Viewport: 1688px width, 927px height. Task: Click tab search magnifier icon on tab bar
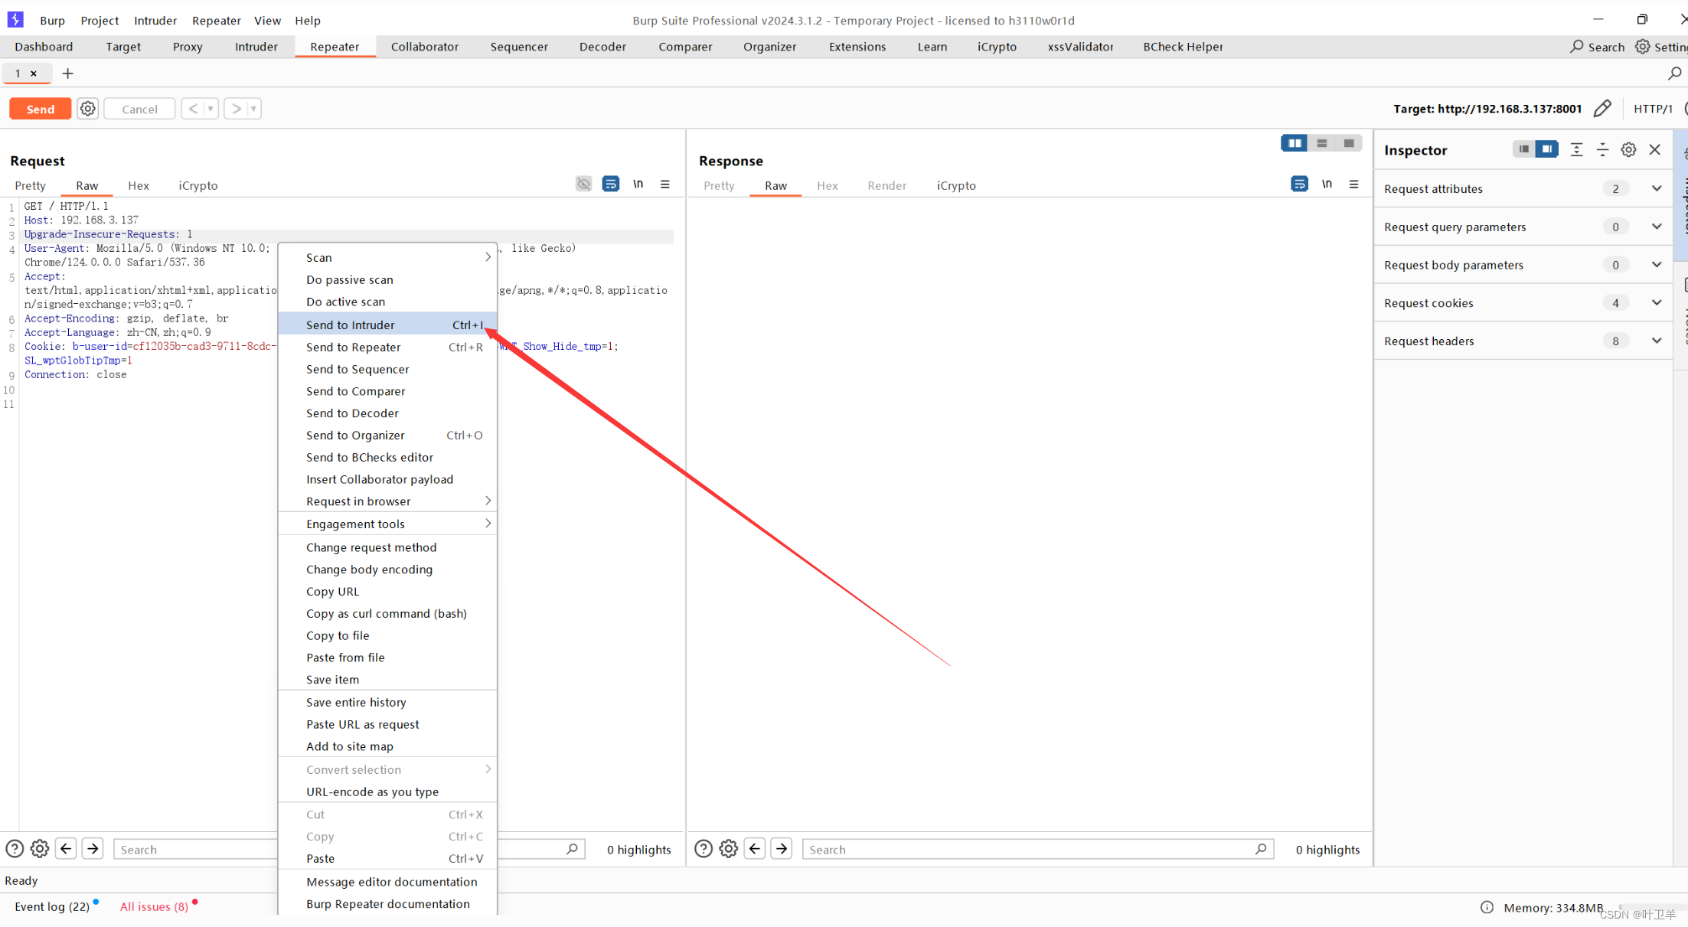pos(1674,73)
